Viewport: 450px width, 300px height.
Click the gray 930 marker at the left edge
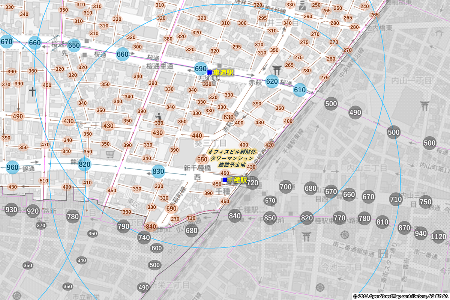(x=11, y=210)
